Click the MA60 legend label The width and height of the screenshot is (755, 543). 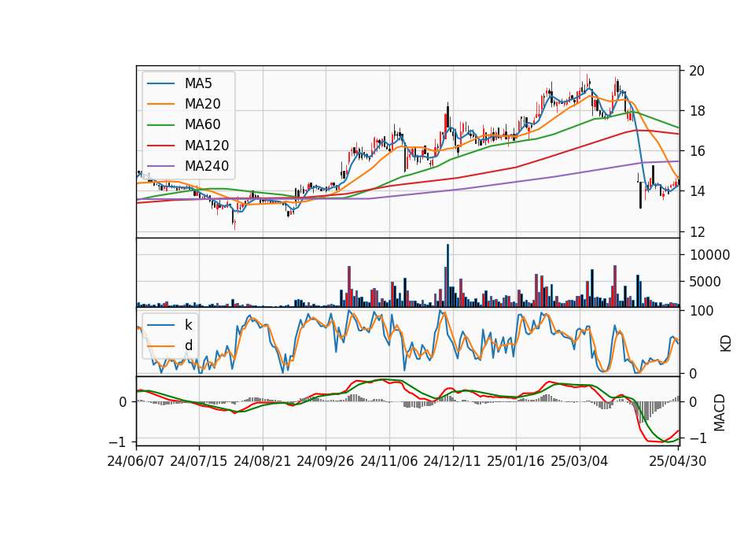[x=202, y=125]
